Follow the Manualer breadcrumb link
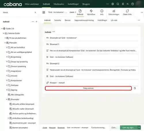Image resolution: width=144 pixels, height=131 pixels. 52,128
